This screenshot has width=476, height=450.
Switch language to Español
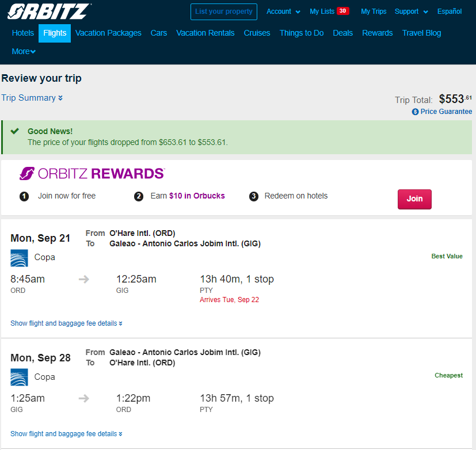(450, 12)
